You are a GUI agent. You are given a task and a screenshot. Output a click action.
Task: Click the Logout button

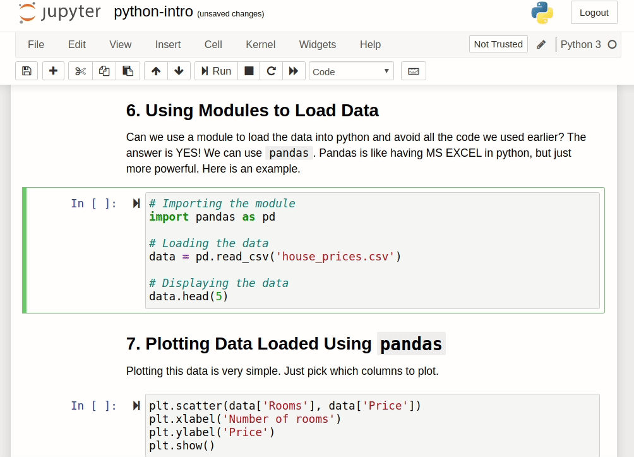coord(594,13)
